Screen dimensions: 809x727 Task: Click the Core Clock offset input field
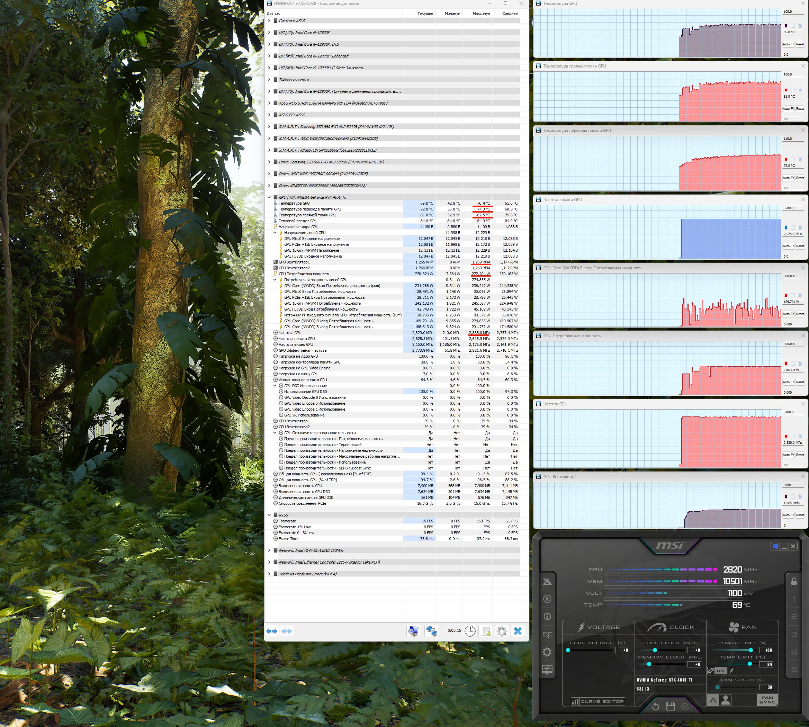click(694, 650)
